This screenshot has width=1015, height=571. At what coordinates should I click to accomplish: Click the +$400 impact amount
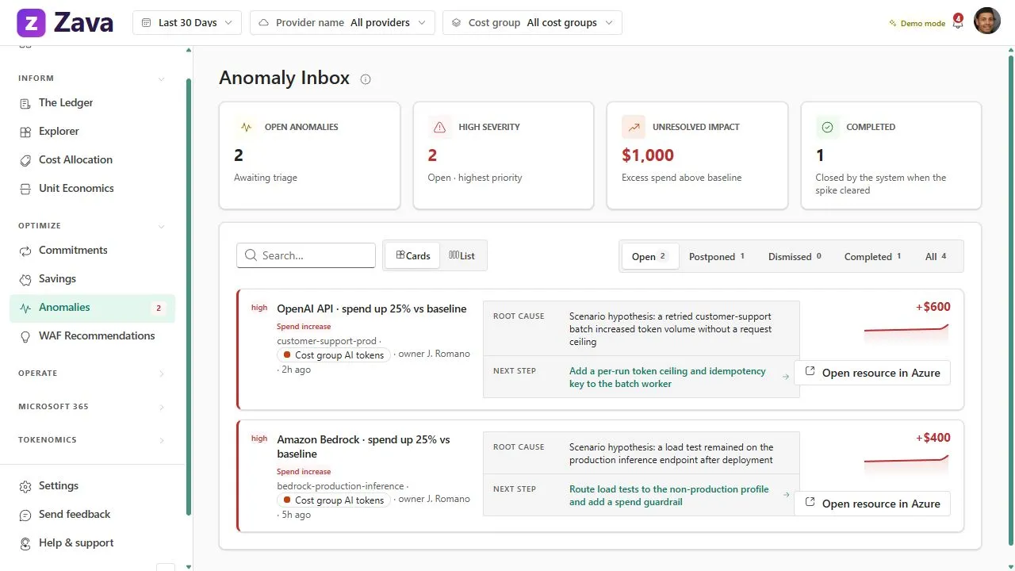point(933,438)
